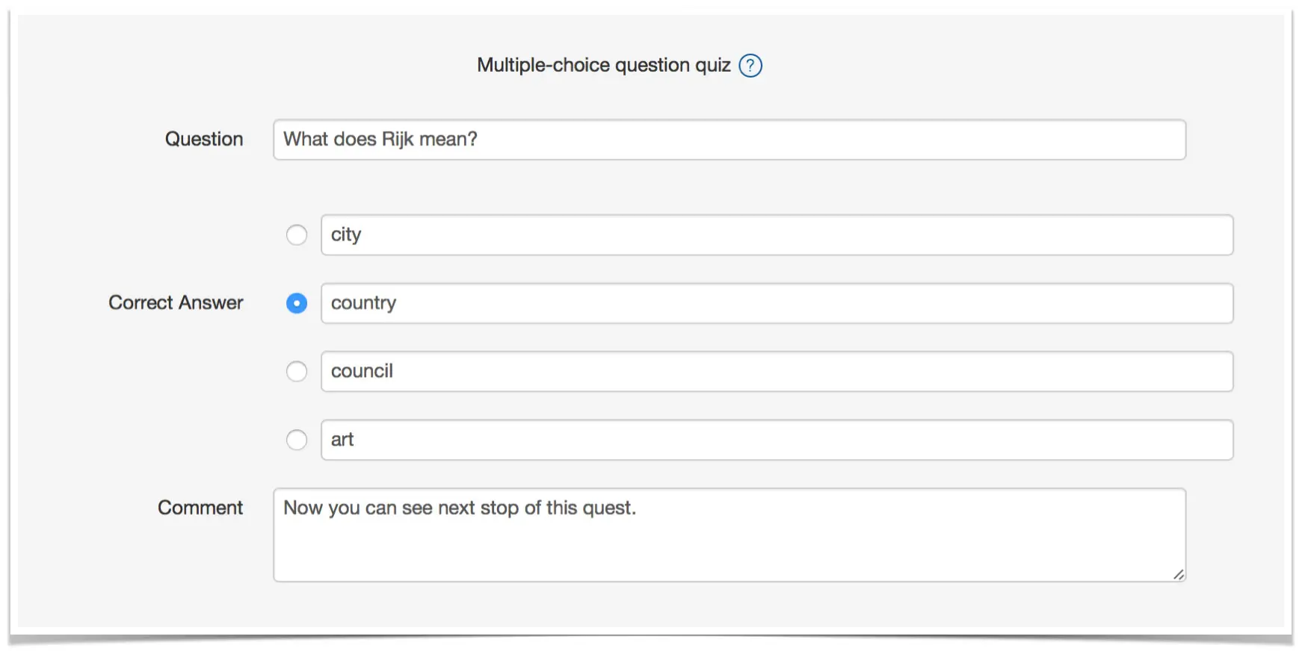Mark council as the correct answer
The image size is (1302, 651).
click(297, 372)
